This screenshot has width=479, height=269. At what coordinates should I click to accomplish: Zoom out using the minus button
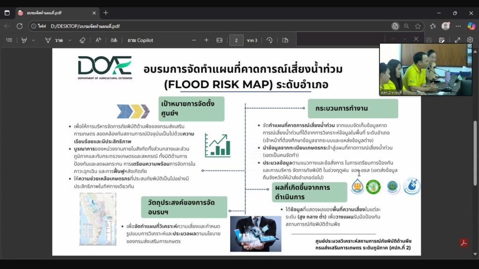194,40
